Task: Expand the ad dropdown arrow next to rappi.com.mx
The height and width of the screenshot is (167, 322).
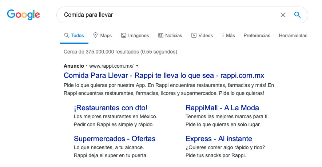Action: click(x=137, y=66)
